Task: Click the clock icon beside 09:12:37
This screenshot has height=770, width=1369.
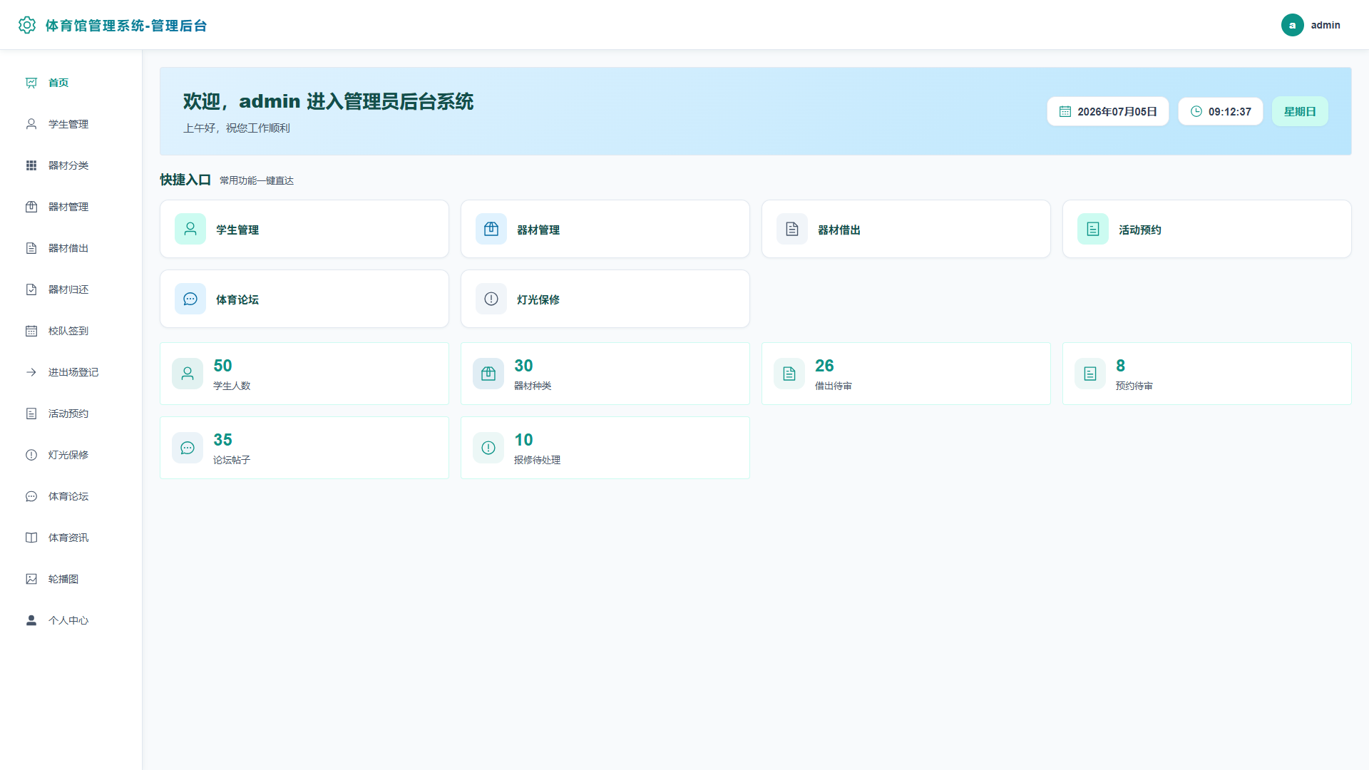Action: click(x=1196, y=111)
